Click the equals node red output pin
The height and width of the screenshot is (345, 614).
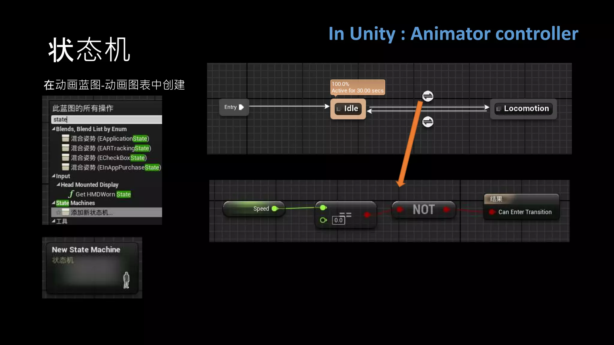point(367,214)
